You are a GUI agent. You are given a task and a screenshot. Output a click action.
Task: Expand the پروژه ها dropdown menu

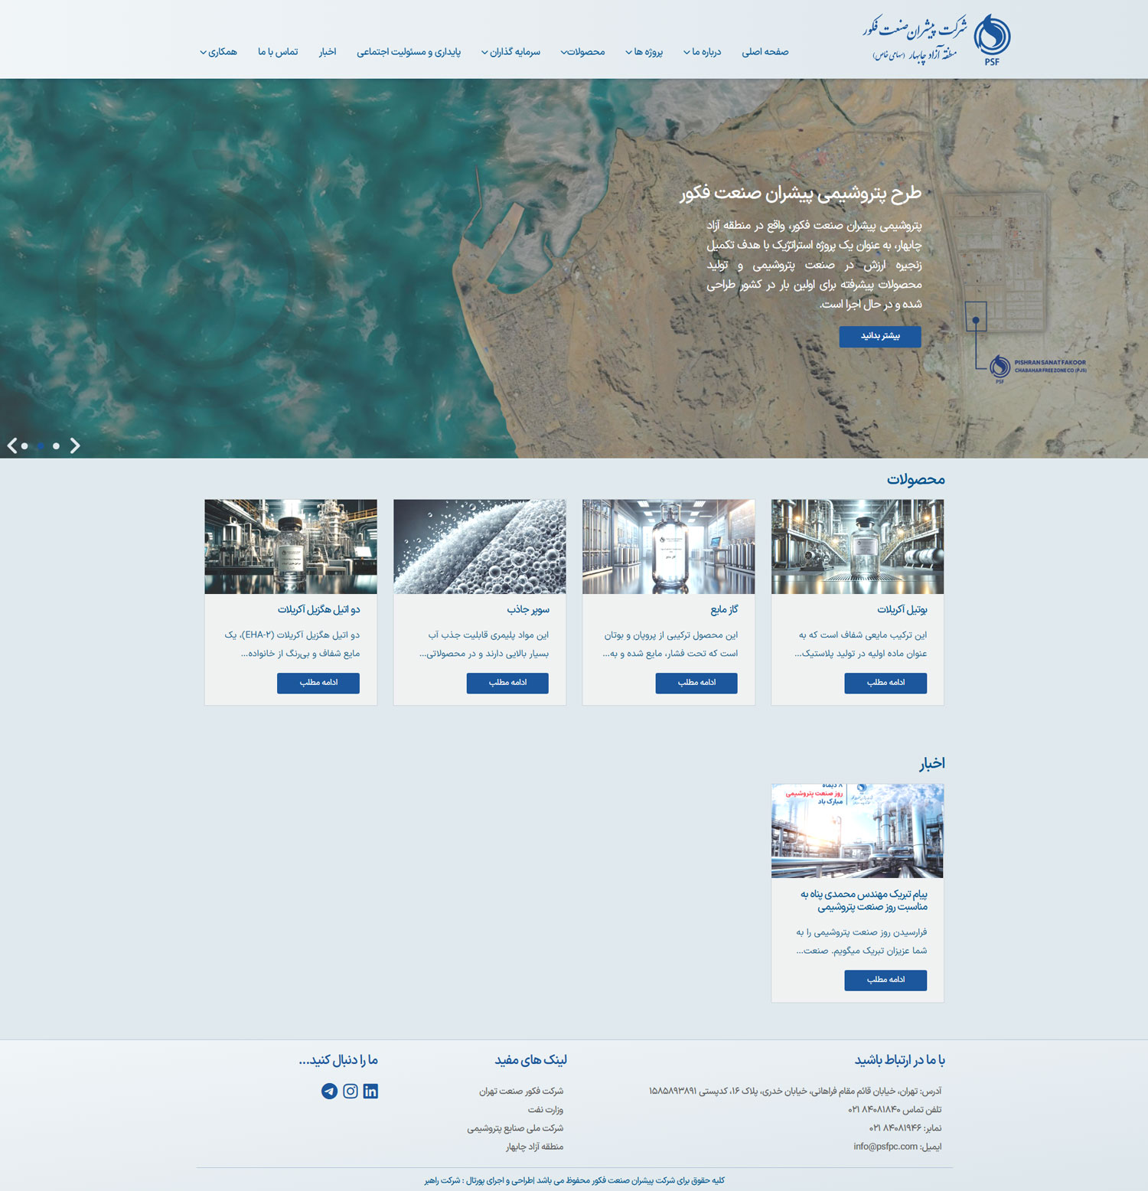[x=644, y=52]
